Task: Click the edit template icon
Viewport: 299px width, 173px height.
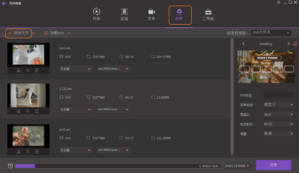Action: point(295,44)
